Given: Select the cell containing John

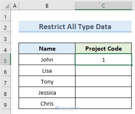Looking at the screenshot, I should (x=47, y=59).
